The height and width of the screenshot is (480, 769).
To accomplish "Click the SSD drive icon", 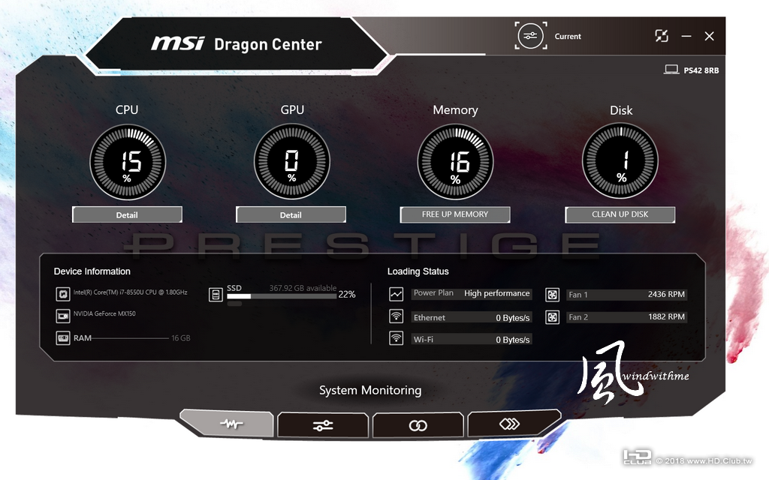I will tap(216, 294).
